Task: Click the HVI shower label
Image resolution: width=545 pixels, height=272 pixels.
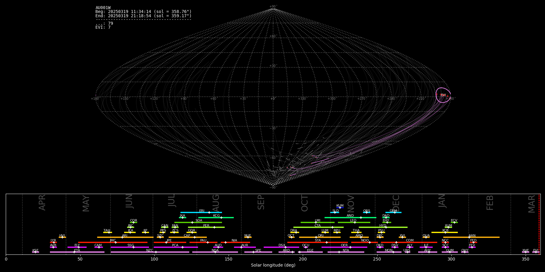Action: point(62,236)
